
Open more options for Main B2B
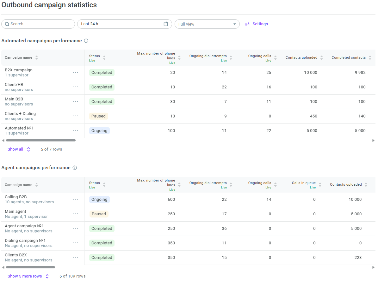click(76, 101)
